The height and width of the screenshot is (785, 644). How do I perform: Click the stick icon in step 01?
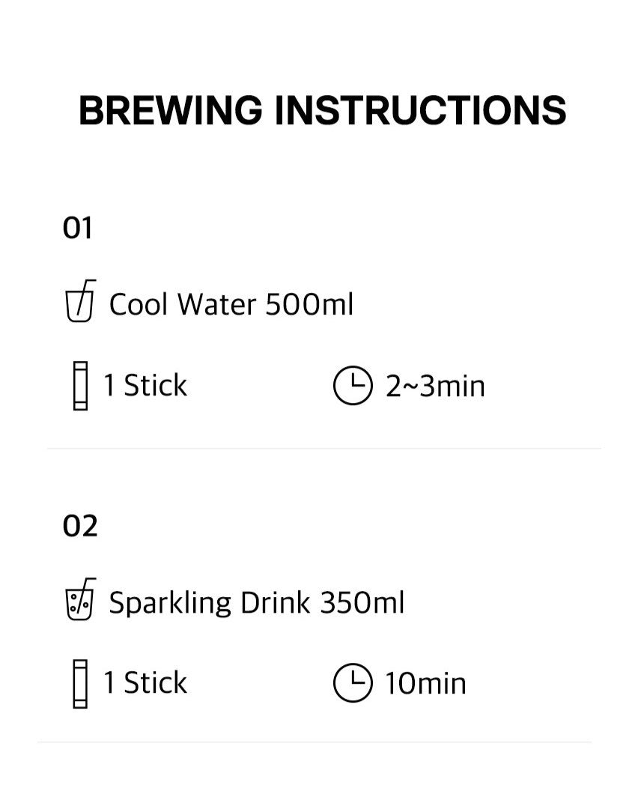coord(80,386)
